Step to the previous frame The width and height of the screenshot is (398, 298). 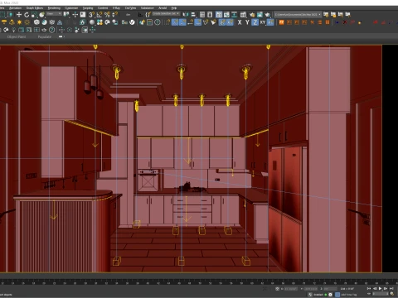(x=375, y=288)
